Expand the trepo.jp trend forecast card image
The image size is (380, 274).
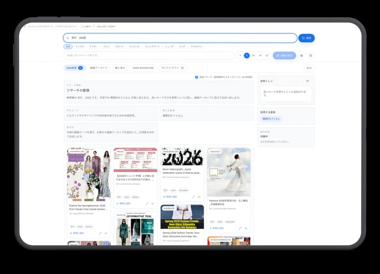pos(147,204)
